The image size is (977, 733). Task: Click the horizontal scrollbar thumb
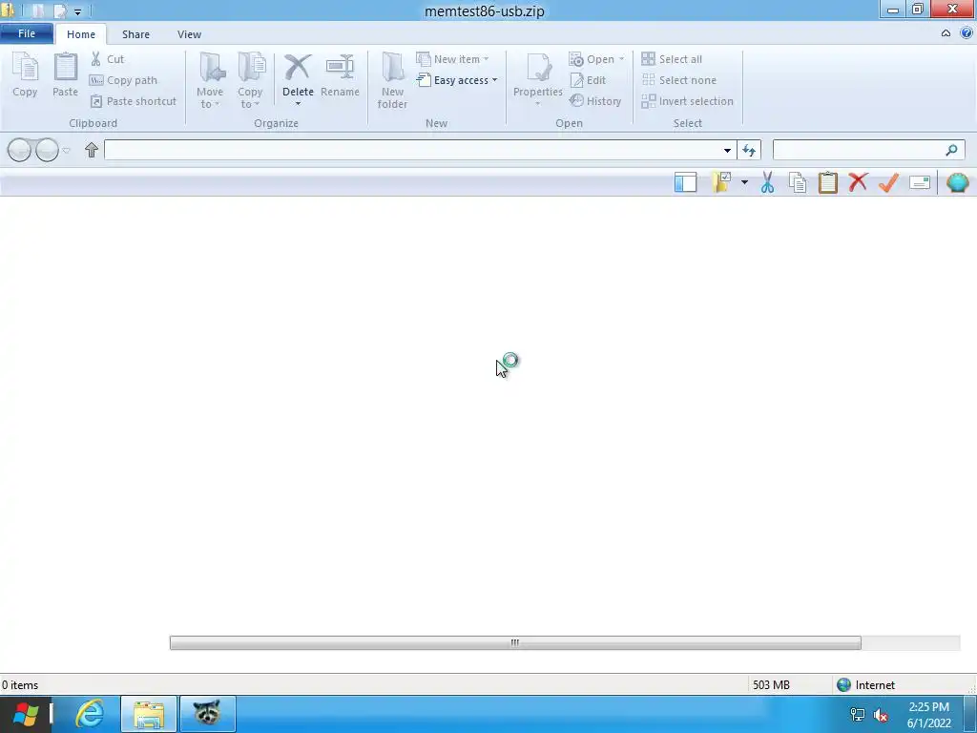click(515, 642)
